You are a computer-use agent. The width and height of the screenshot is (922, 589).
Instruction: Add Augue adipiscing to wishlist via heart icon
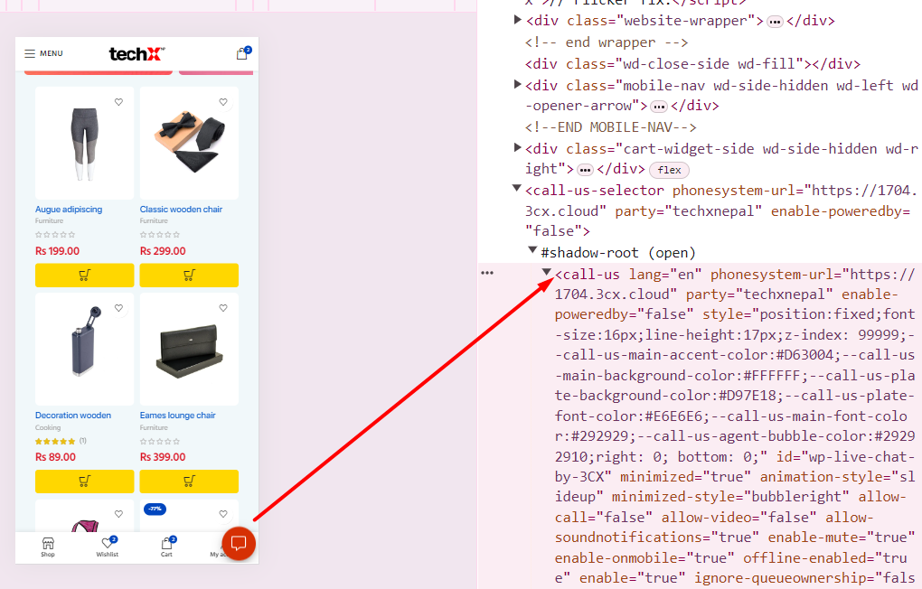click(x=118, y=102)
